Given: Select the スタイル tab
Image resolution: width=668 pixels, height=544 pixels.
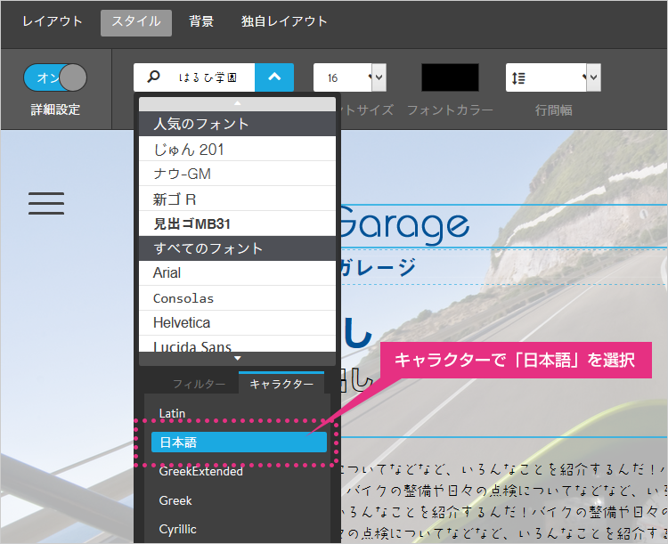Looking at the screenshot, I should tap(136, 23).
